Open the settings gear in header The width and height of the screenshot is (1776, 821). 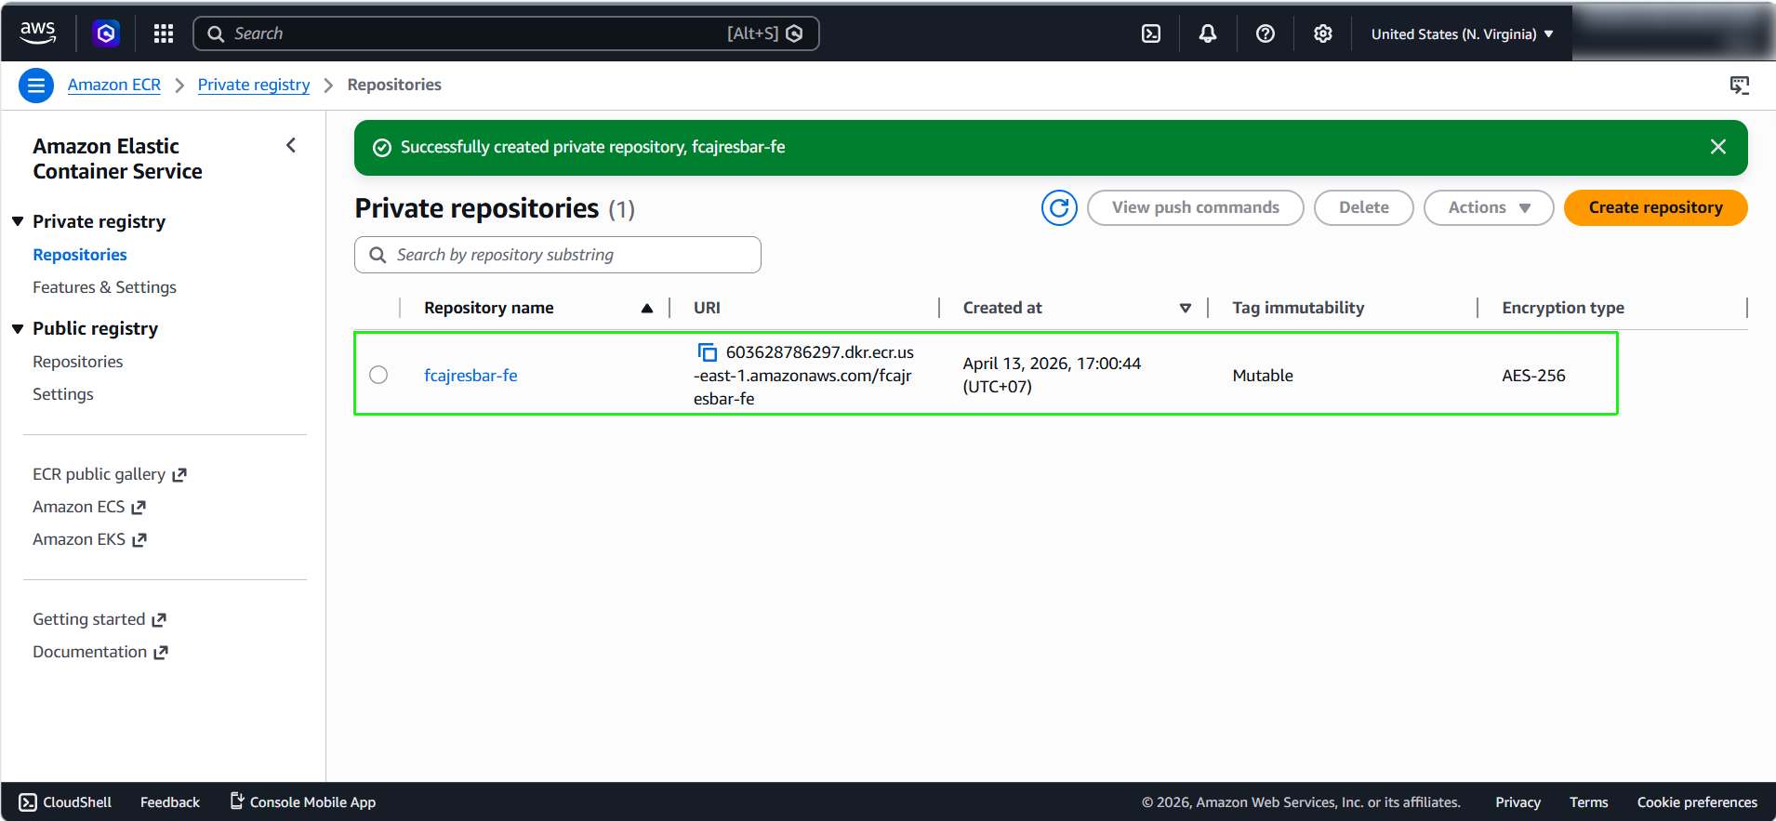pos(1323,33)
